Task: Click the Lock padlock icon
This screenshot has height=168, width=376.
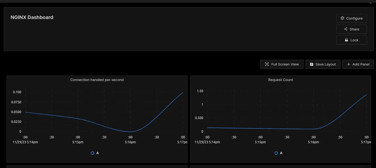Action: [346, 40]
